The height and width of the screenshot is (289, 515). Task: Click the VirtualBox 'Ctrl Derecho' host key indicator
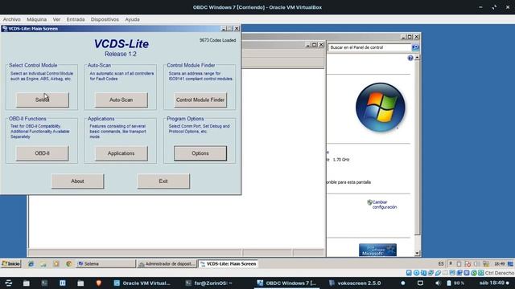[500, 273]
